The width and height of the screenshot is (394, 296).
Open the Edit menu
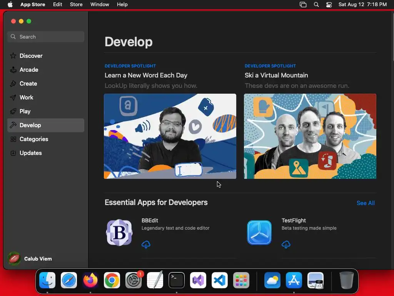tap(58, 5)
